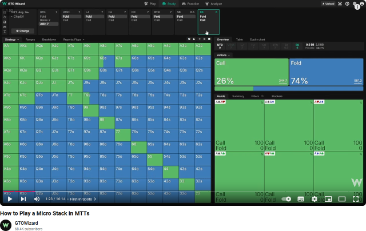Click the half-filled square view icon

[194, 39]
